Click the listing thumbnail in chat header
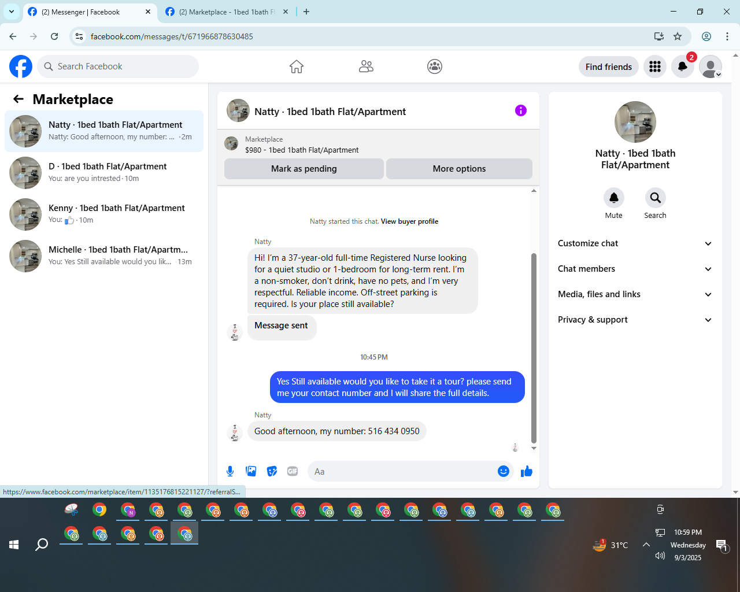Image resolution: width=740 pixels, height=592 pixels. (238, 110)
